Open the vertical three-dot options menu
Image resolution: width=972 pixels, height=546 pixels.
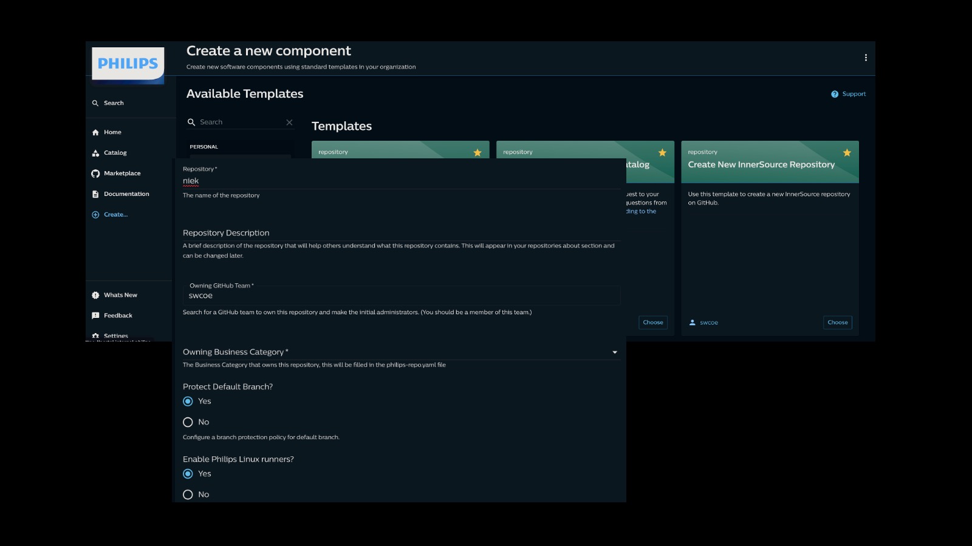(866, 58)
